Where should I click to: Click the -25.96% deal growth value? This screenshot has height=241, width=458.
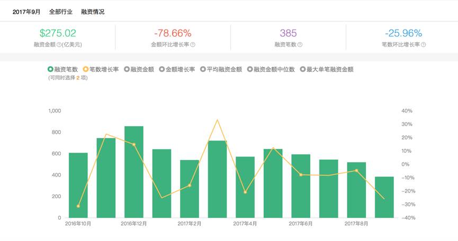coord(403,33)
